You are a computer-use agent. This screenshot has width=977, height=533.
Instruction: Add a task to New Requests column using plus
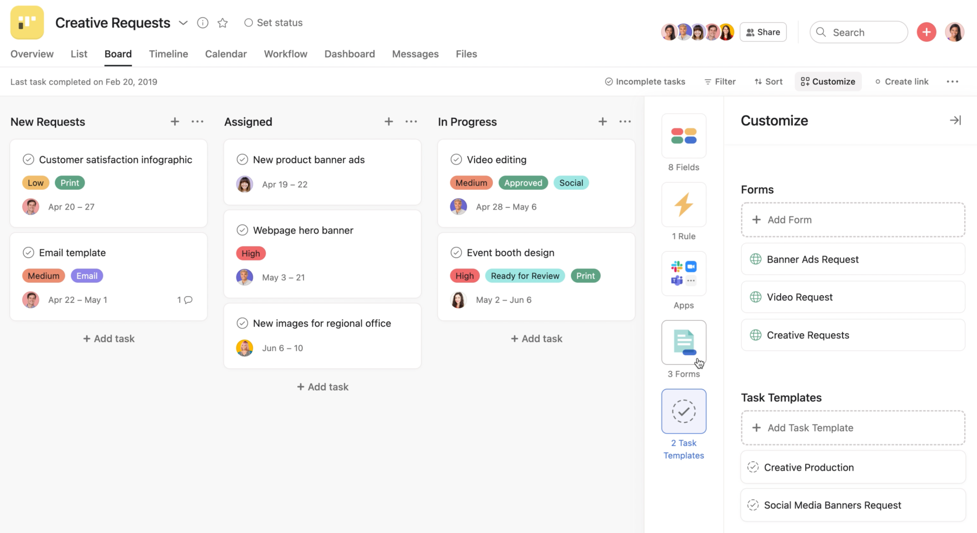click(175, 122)
